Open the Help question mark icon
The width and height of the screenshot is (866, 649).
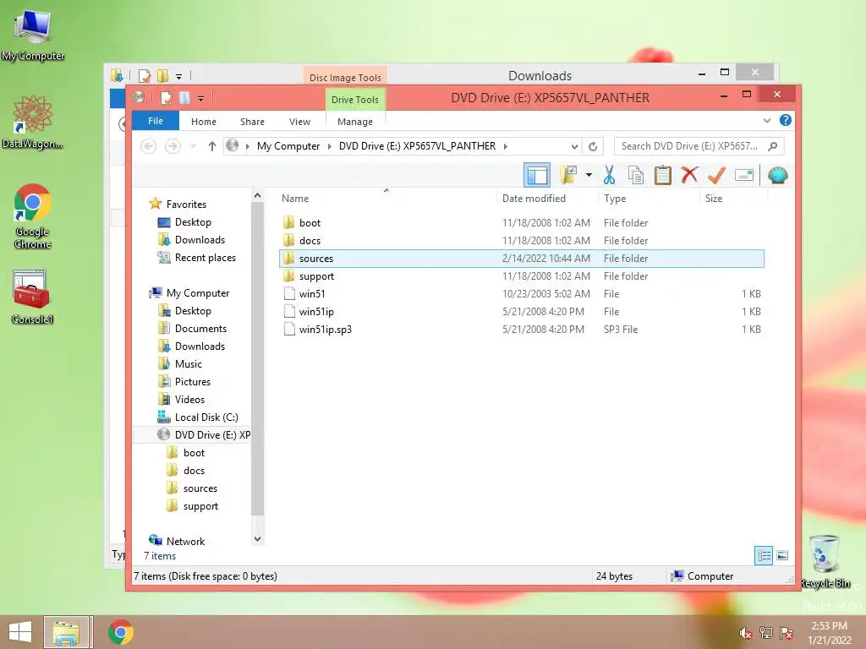point(786,120)
